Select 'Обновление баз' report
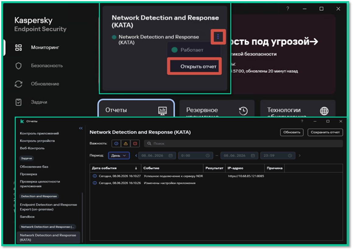 tap(34, 167)
